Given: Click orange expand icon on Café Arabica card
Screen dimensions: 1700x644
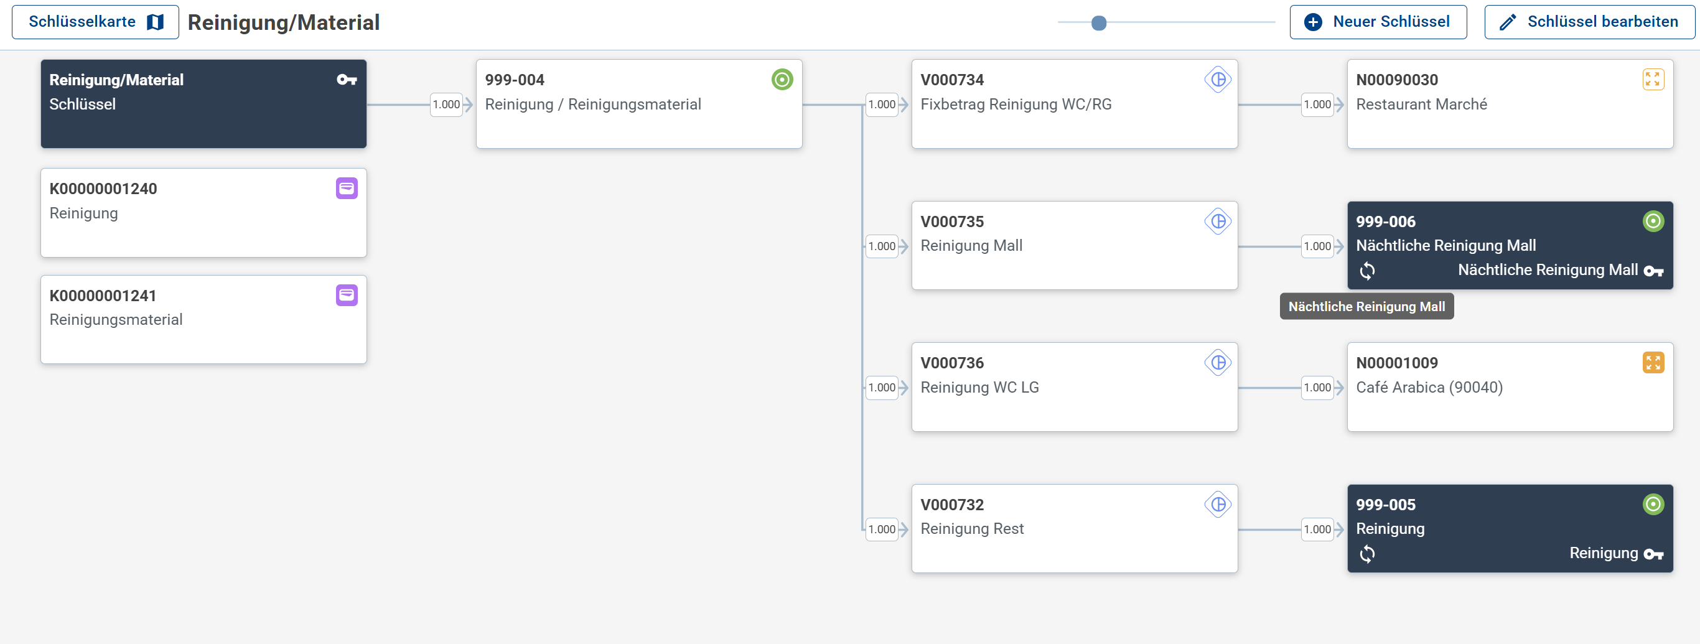Looking at the screenshot, I should pos(1653,363).
